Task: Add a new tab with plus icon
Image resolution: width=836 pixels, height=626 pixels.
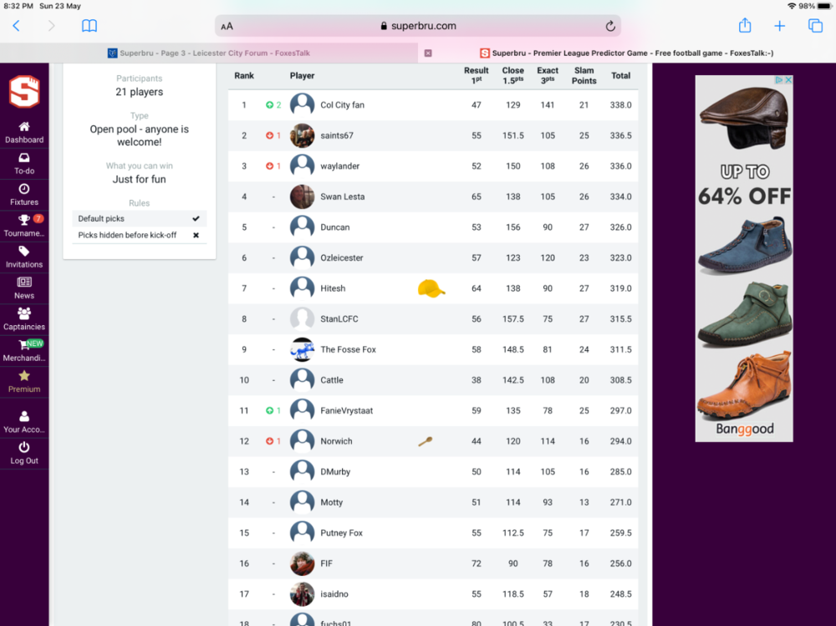Action: tap(779, 26)
